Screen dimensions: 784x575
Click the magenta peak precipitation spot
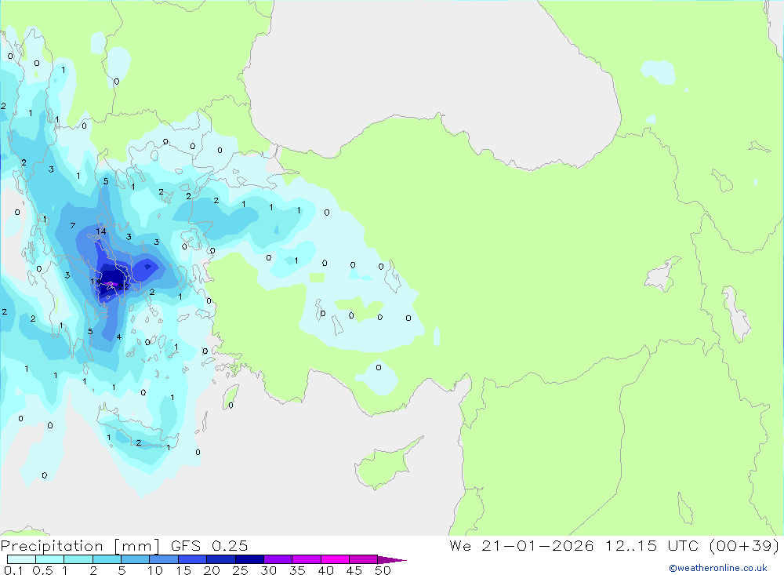111,284
